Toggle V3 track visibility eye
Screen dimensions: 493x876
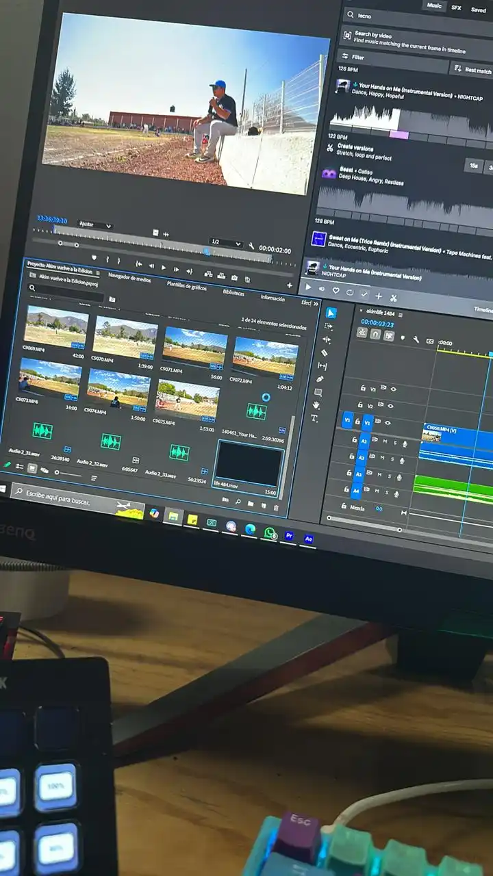coord(394,389)
